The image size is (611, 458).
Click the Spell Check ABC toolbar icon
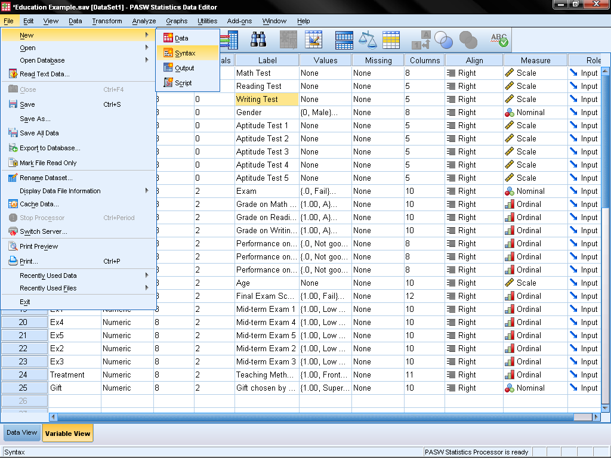[x=499, y=40]
